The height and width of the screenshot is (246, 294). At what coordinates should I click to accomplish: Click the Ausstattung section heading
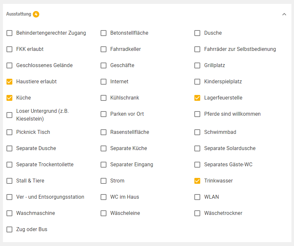(x=18, y=14)
